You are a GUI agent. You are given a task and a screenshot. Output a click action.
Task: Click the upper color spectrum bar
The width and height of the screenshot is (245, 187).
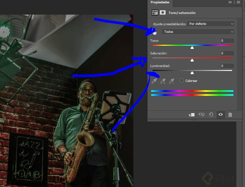tap(192, 91)
